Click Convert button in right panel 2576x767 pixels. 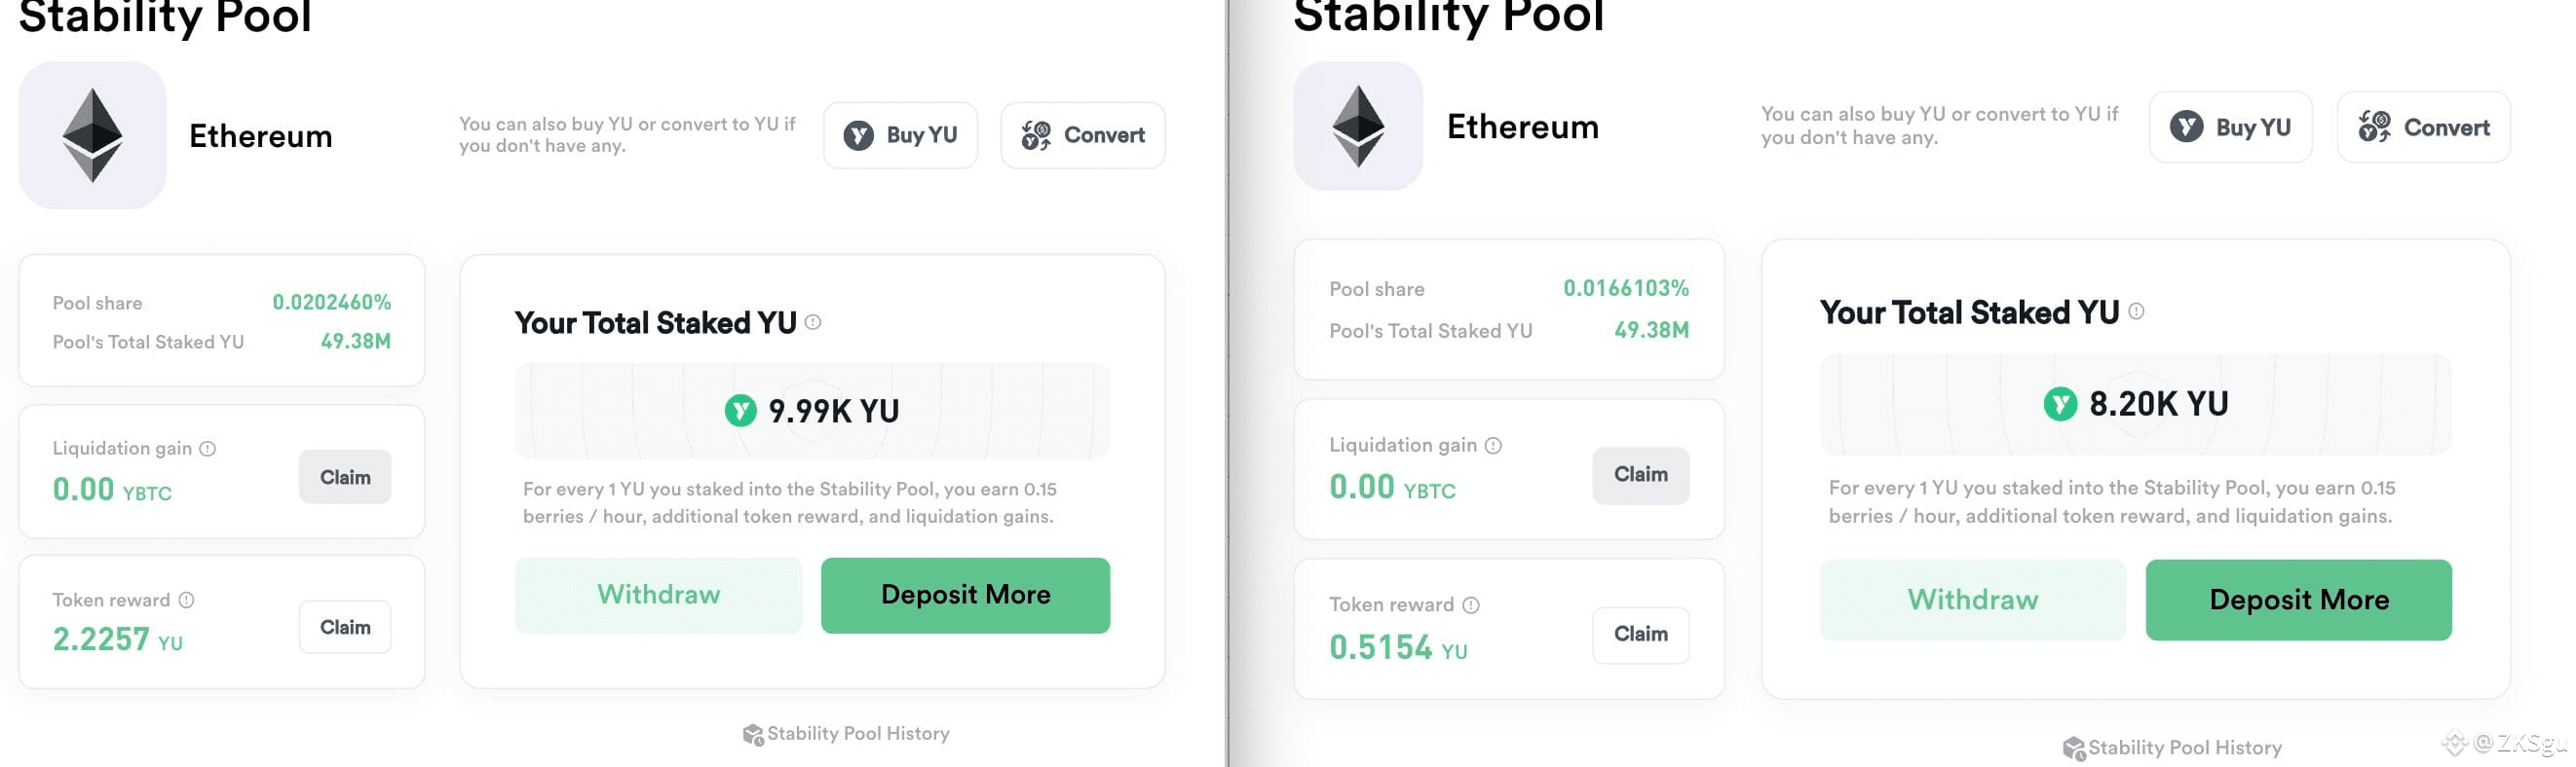click(x=2424, y=127)
